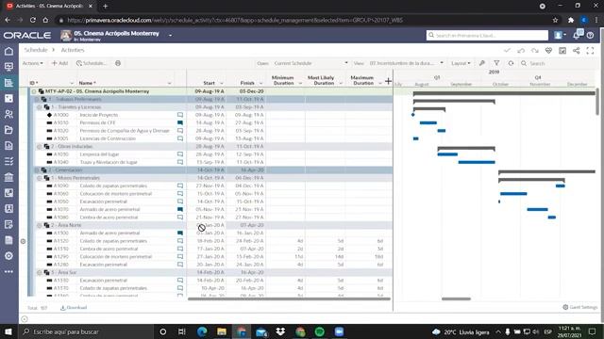Screen dimensions: 604x339
Task: Go to Schedule breadcrumb
Action: pyautogui.click(x=36, y=50)
